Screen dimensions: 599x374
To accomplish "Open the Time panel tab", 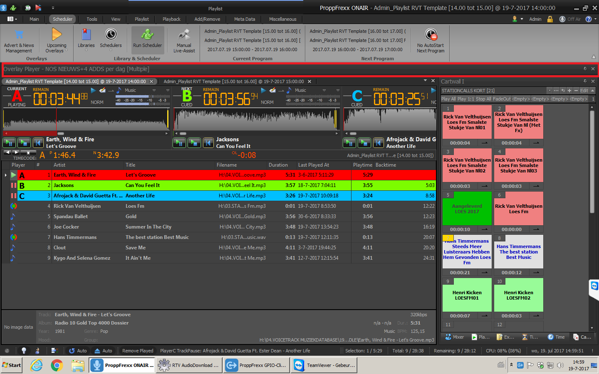I will 556,337.
